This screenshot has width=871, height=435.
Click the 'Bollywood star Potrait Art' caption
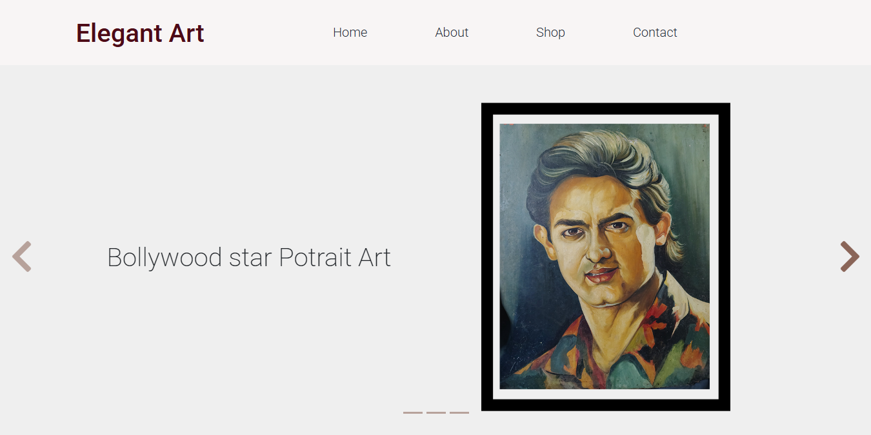249,257
